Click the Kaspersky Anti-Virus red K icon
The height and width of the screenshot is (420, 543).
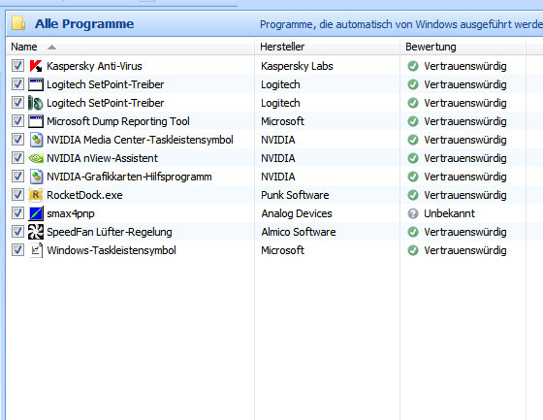click(36, 66)
